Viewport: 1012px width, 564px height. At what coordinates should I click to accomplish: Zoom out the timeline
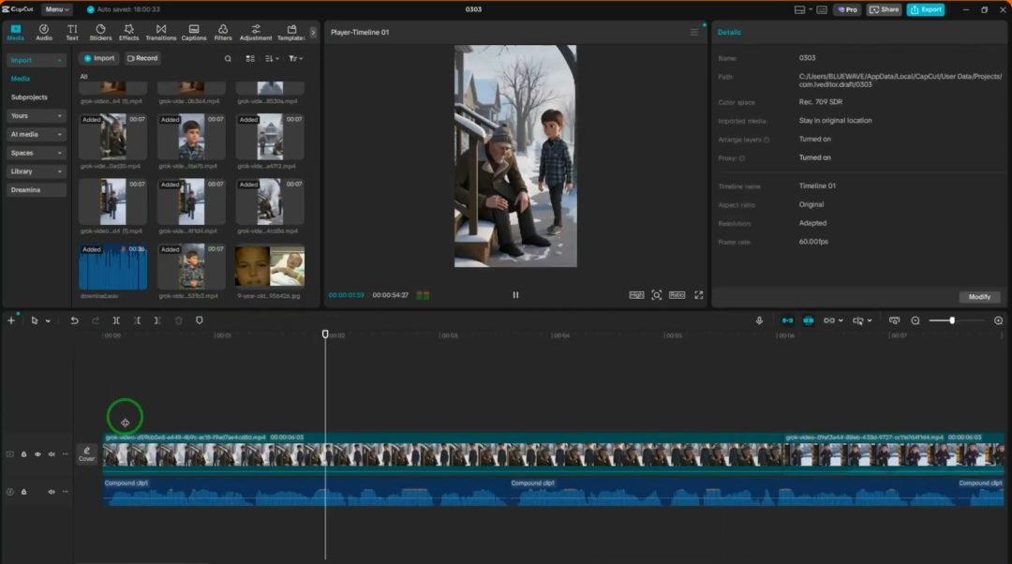(915, 320)
